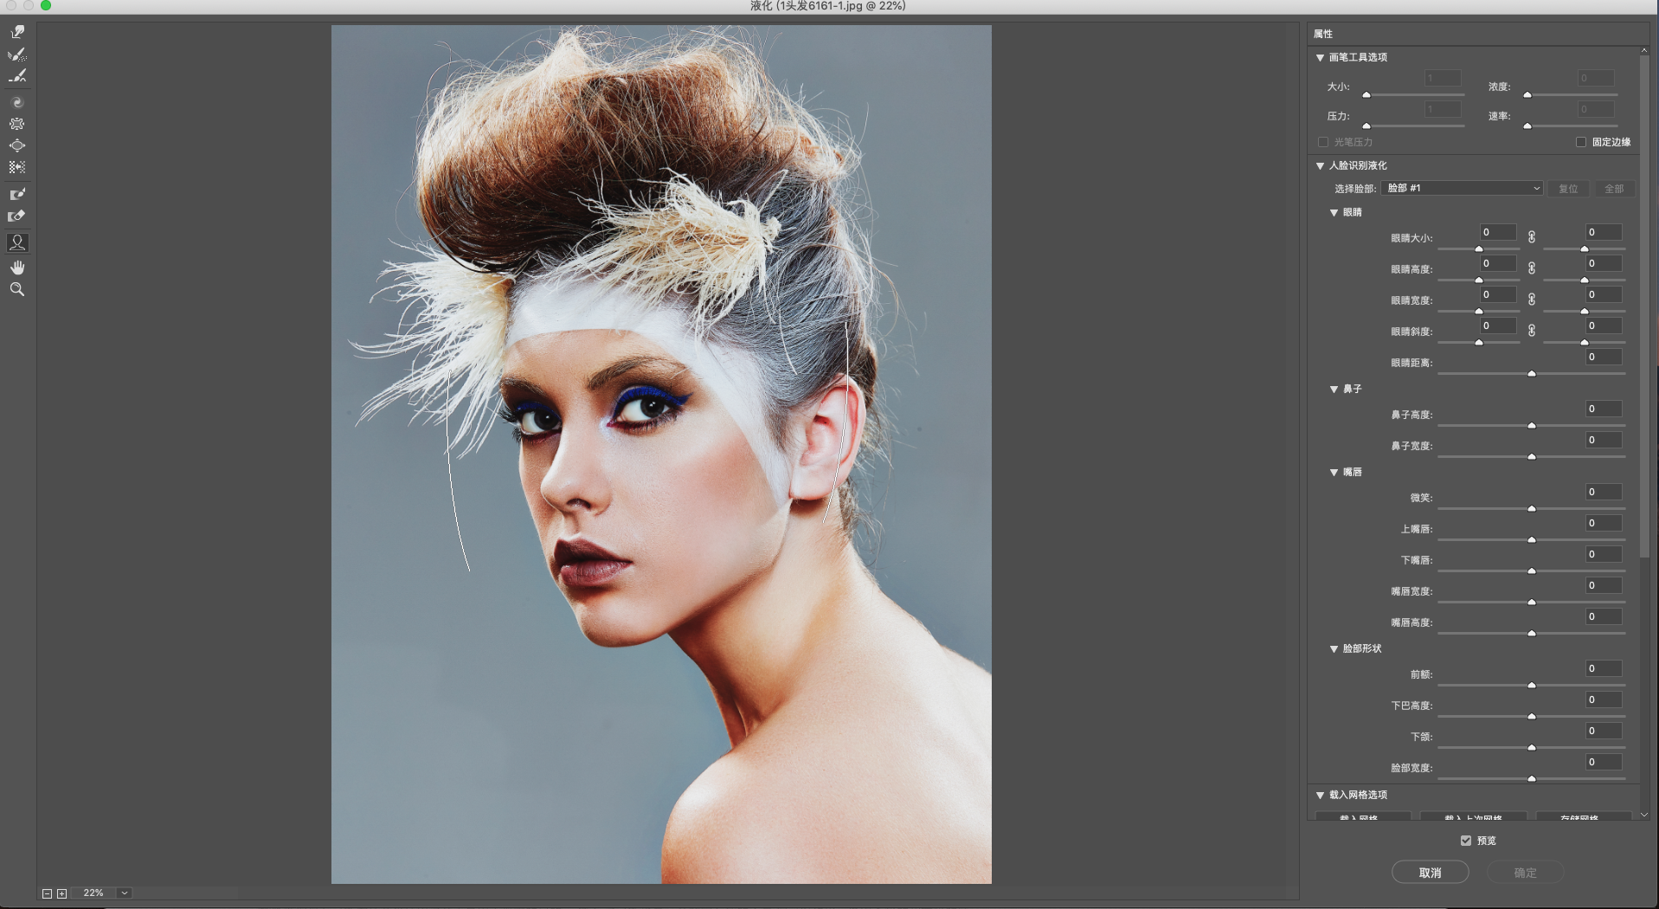Select the Face tool
Image resolution: width=1659 pixels, height=909 pixels.
(x=17, y=242)
